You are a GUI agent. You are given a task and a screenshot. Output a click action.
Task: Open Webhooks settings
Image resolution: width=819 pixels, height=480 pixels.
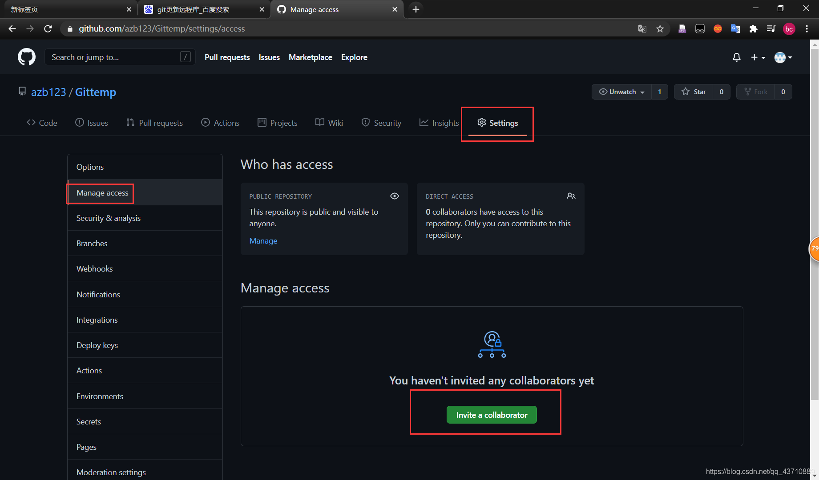coord(145,269)
